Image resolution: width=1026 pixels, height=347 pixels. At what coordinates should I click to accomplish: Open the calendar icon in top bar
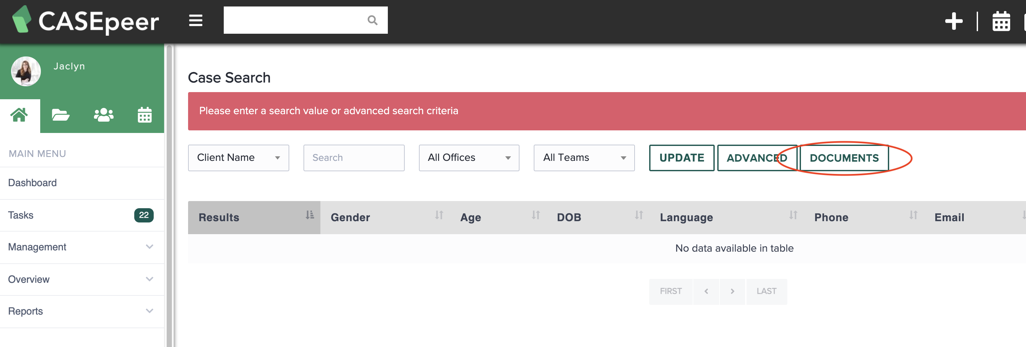pos(1001,21)
